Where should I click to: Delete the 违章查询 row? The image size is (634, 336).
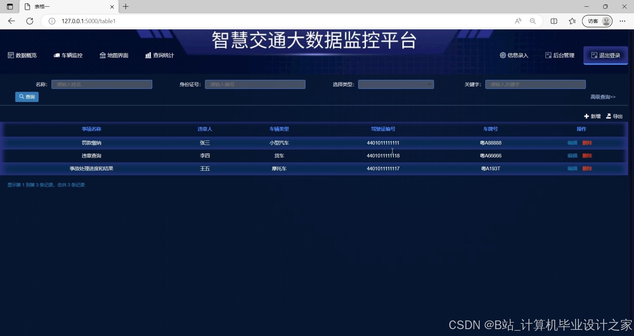[x=587, y=156]
